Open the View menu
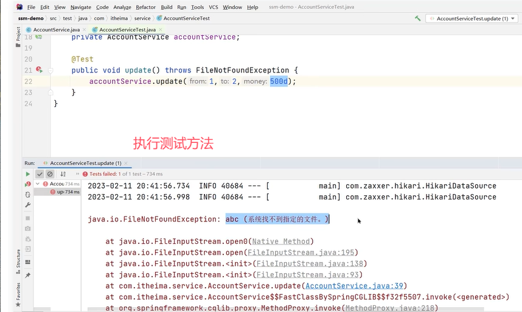 tap(60, 7)
